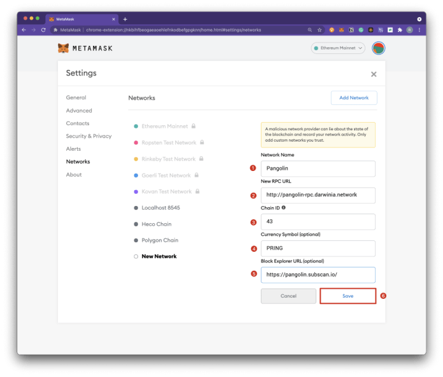Screen dimensions: 443x377
Task: Open the white-green square extension icon
Action: click(390, 30)
